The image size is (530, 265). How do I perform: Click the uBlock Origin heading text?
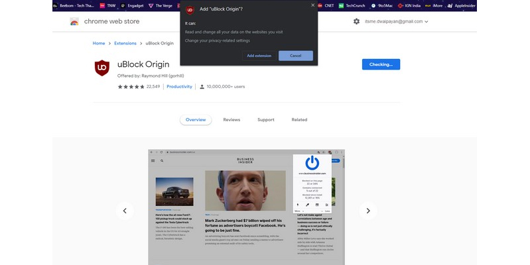[x=143, y=64]
